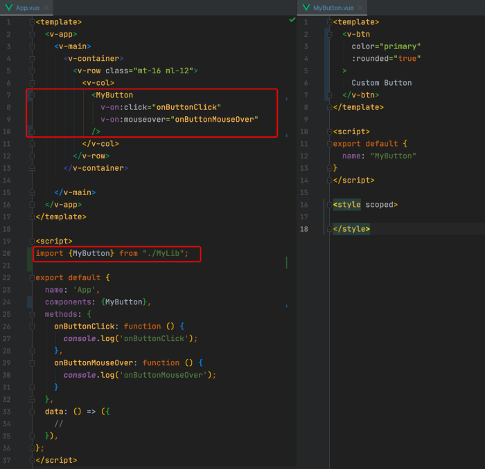Click the green change marker in App.vue scrollbar
The image size is (485, 469).
click(286, 262)
